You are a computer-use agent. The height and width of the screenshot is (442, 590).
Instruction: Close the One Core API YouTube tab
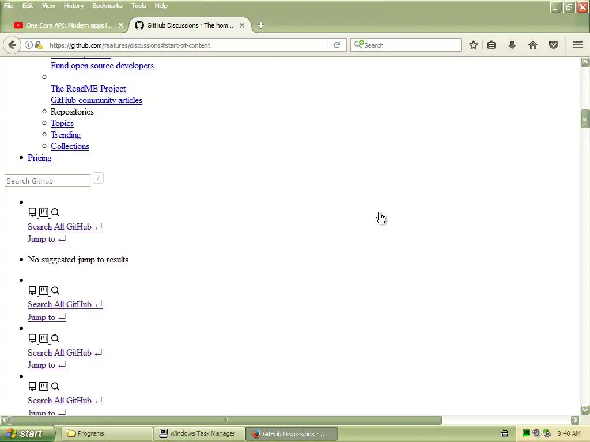coord(121,25)
